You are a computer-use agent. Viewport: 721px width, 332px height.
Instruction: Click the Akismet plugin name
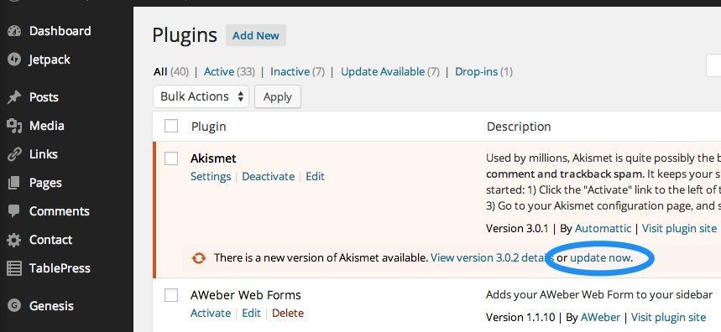tap(213, 158)
